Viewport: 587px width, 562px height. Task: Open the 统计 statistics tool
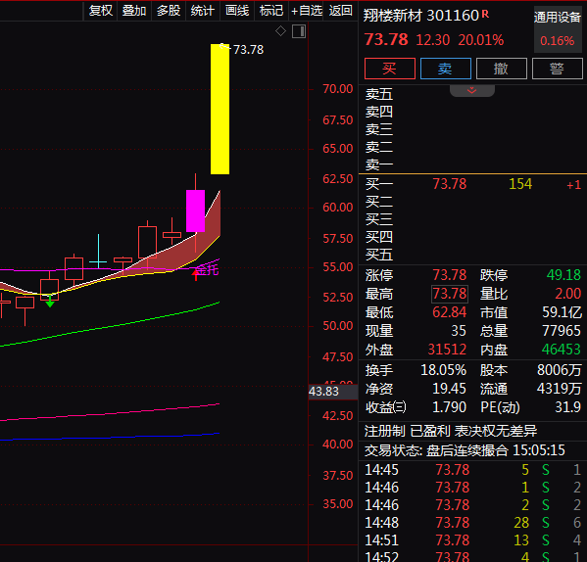[203, 10]
